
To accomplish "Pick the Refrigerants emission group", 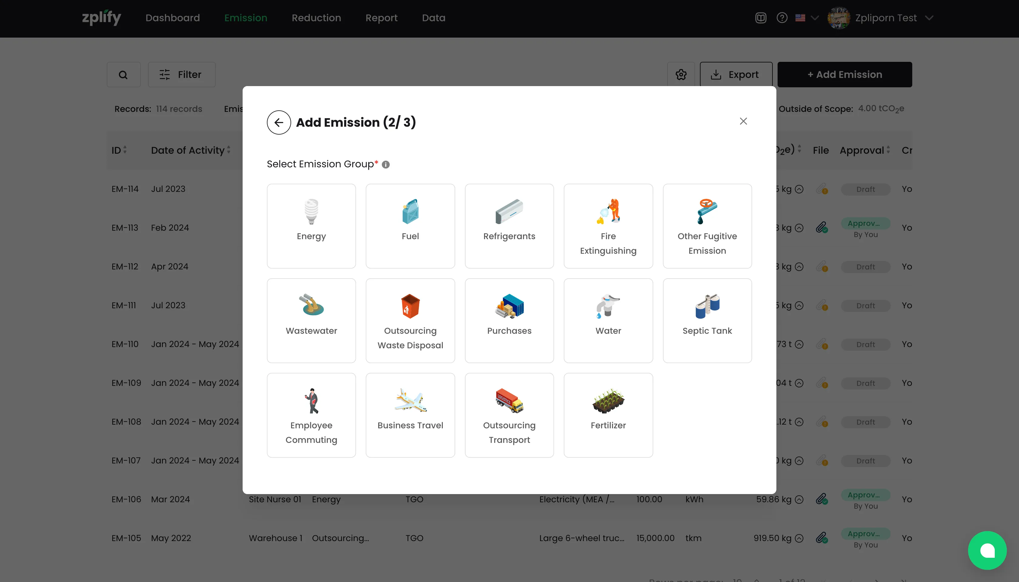I will [509, 226].
